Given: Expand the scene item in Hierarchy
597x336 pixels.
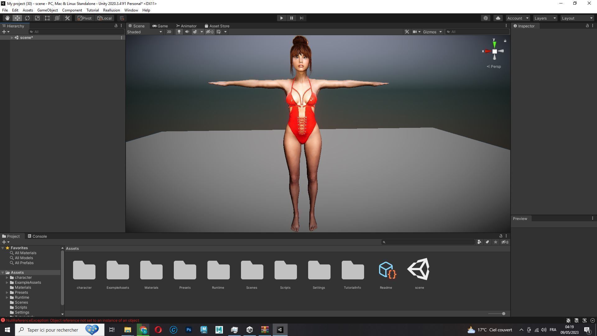Looking at the screenshot, I should pyautogui.click(x=12, y=38).
